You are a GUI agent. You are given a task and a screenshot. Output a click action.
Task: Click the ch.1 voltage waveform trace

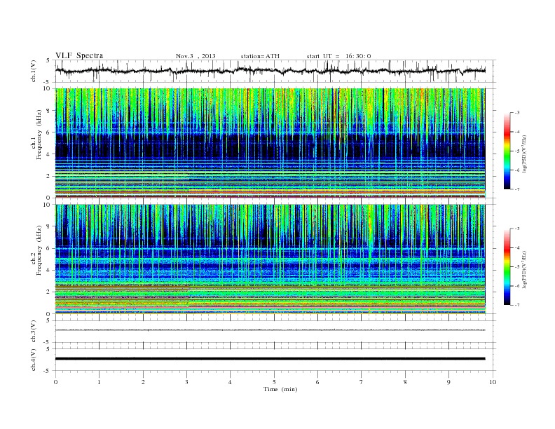point(270,71)
